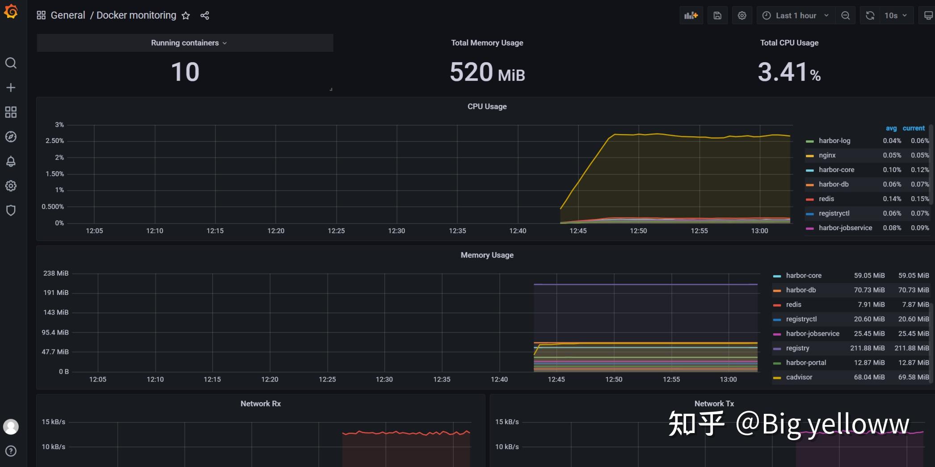Expand the Running containers panel menu
935x467 pixels.
(x=189, y=43)
